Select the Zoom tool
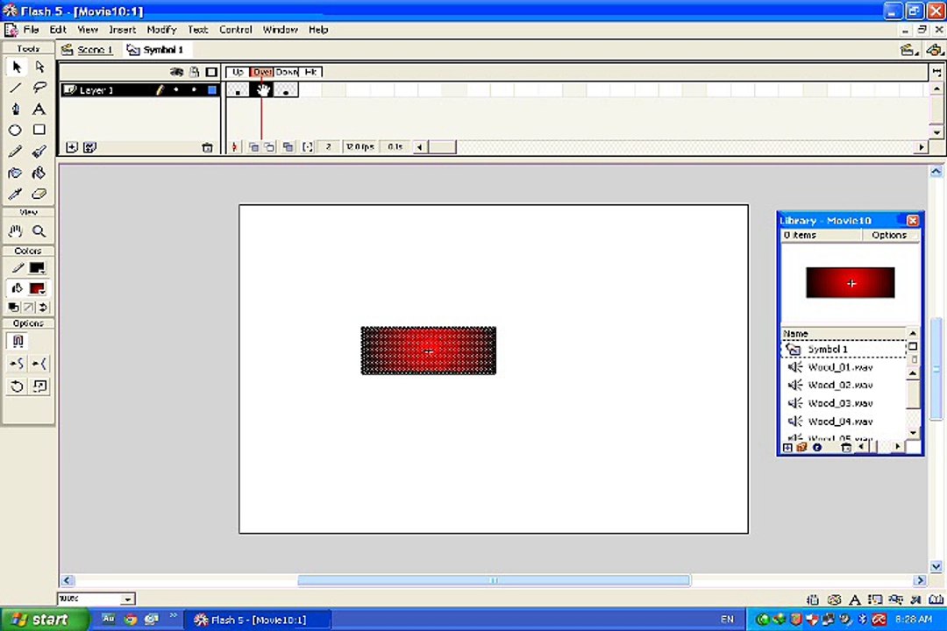Image resolution: width=947 pixels, height=631 pixels. pyautogui.click(x=39, y=231)
